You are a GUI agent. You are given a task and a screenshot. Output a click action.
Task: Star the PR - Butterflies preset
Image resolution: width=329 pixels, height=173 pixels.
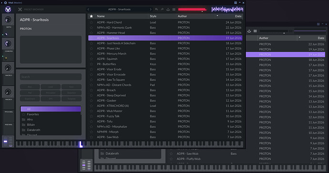coord(91,64)
